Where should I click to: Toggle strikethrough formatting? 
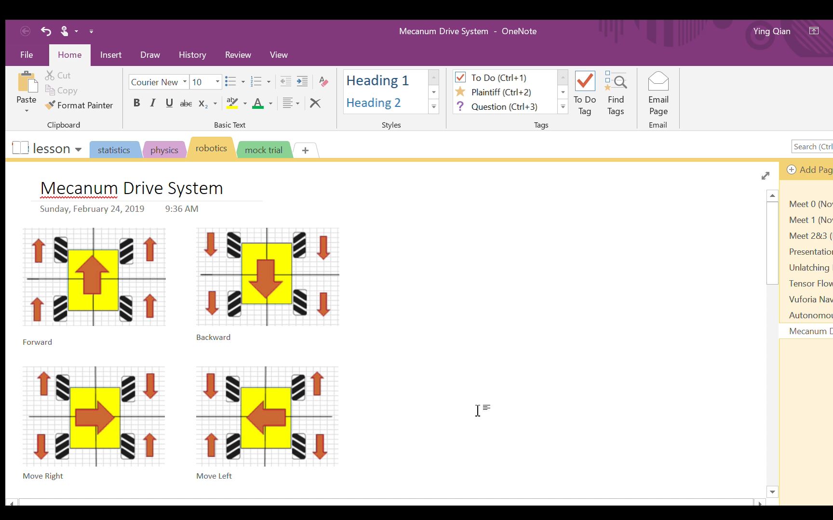pyautogui.click(x=186, y=103)
